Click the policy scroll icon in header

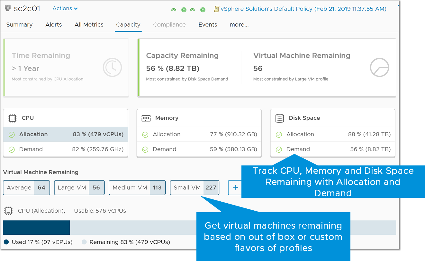point(216,9)
